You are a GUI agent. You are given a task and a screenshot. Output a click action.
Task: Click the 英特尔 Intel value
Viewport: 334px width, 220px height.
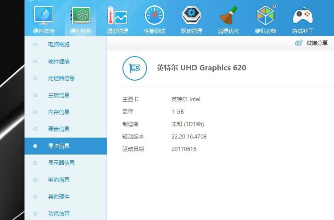pos(186,99)
